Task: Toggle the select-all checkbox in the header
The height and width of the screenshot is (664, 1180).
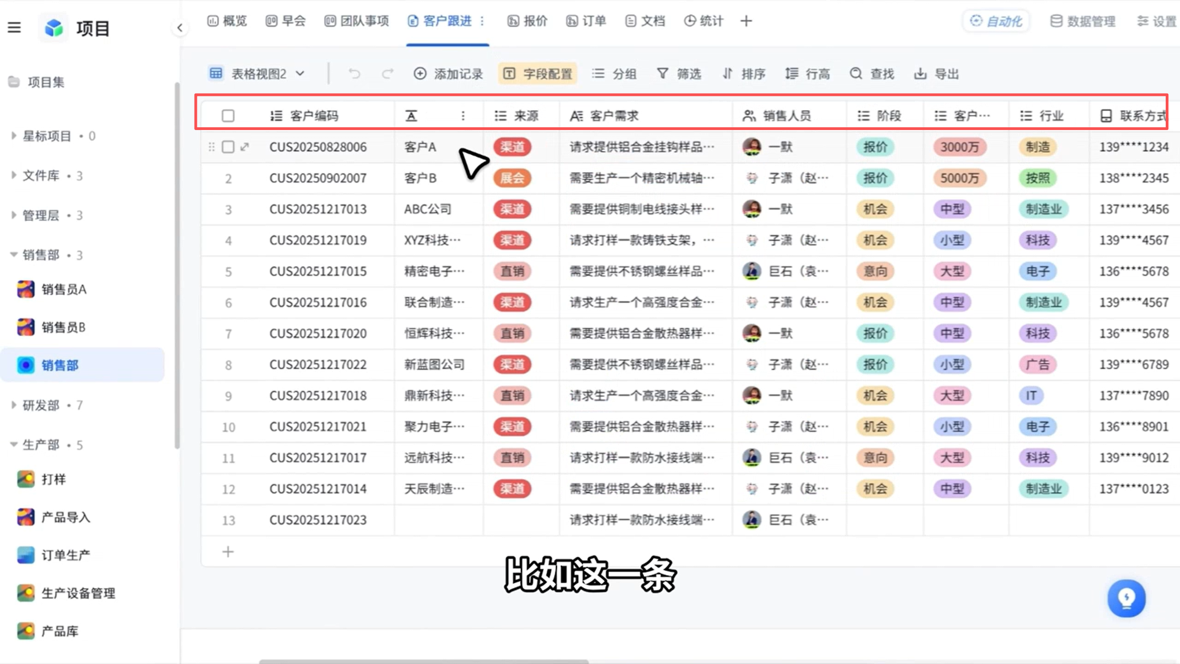Action: [x=228, y=116]
